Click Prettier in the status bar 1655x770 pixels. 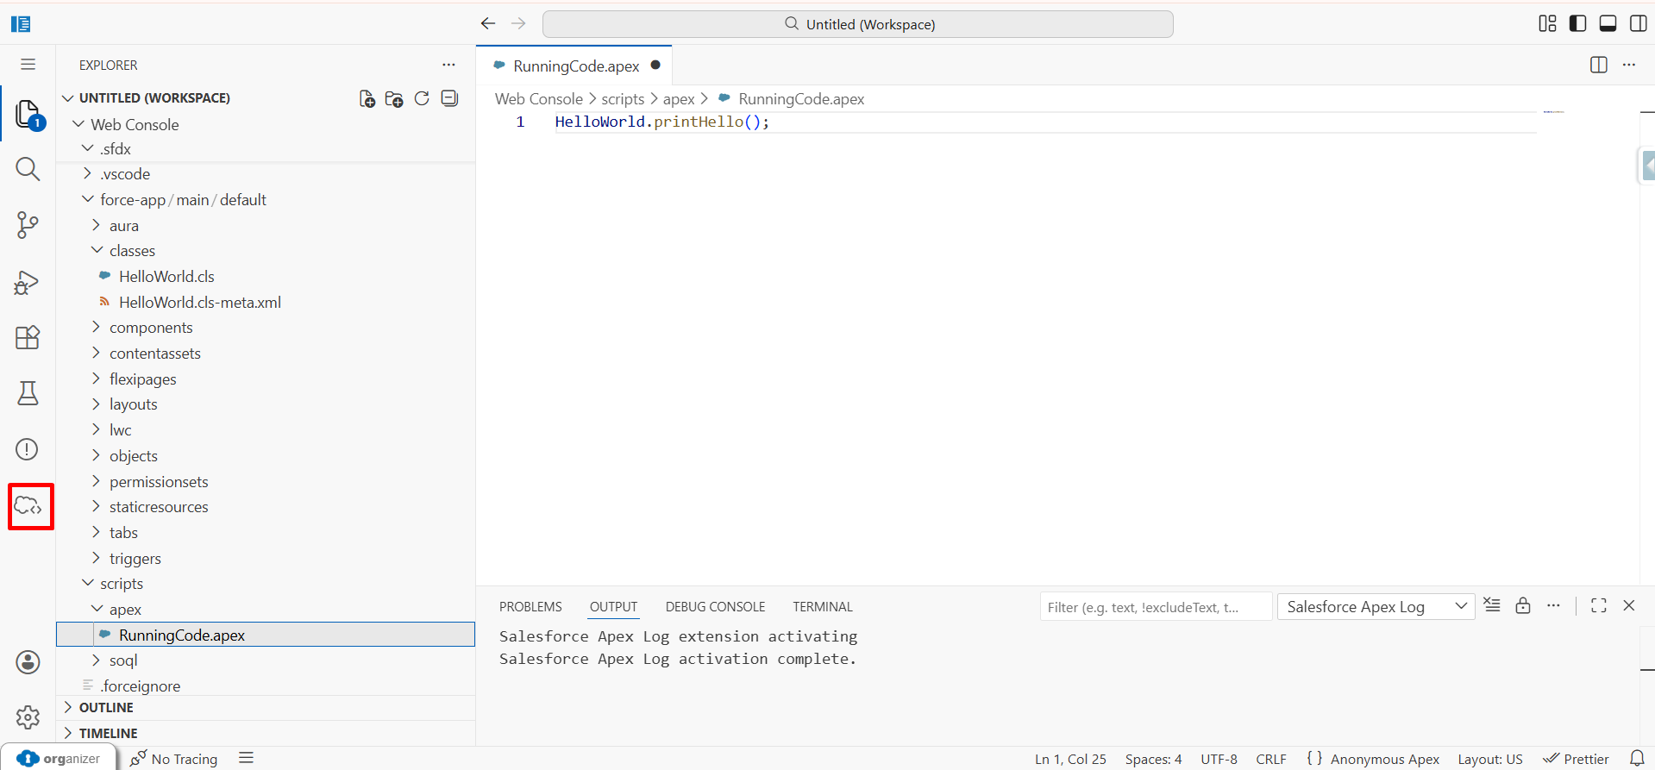point(1577,759)
